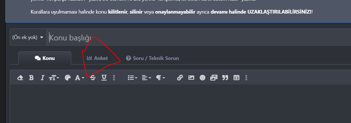Insert a link with the chain icon
Viewport: 351px width, 123px height.
click(x=180, y=78)
